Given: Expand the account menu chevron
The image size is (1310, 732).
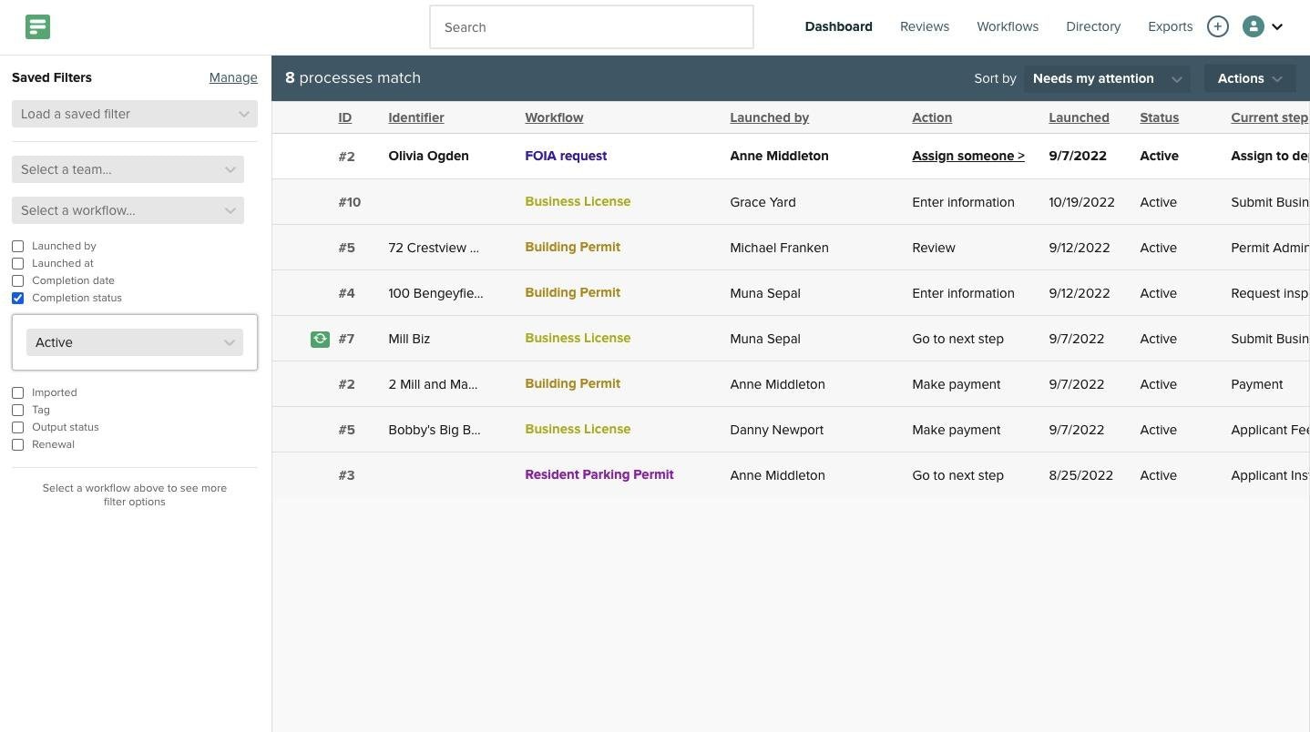Looking at the screenshot, I should point(1277,27).
